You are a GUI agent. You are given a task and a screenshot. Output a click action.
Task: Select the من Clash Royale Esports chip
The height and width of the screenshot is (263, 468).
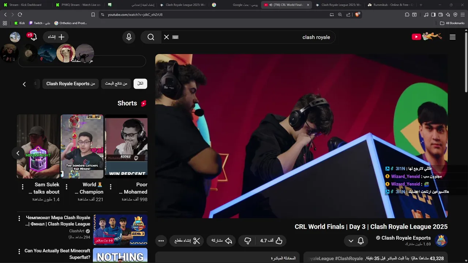71,84
